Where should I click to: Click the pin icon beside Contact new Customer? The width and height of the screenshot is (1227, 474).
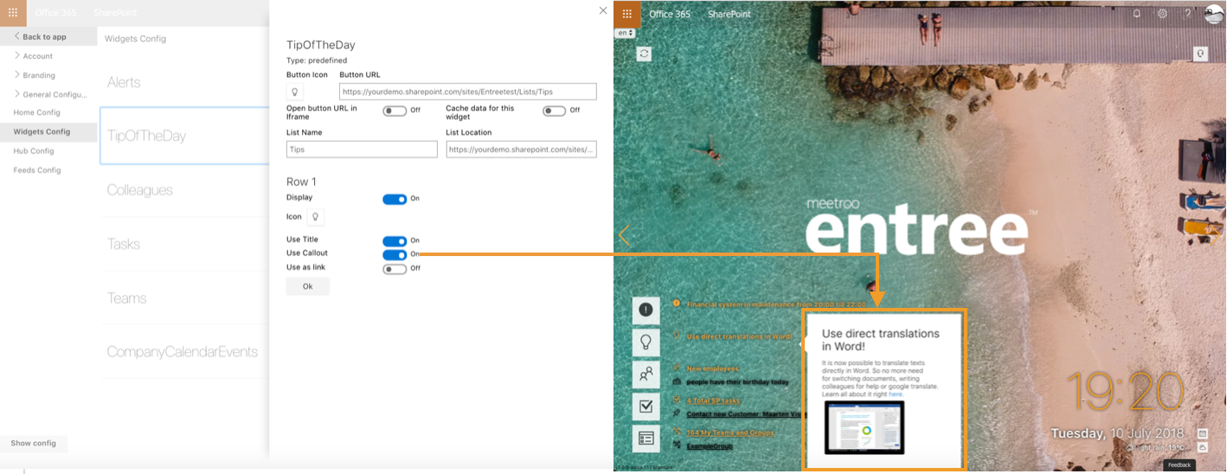click(x=677, y=413)
